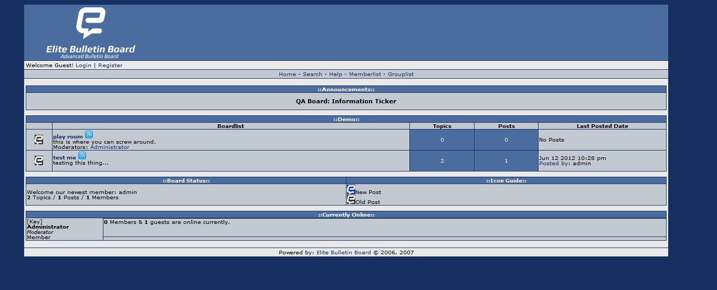Click the New Post icon in Icon Guide

(351, 190)
